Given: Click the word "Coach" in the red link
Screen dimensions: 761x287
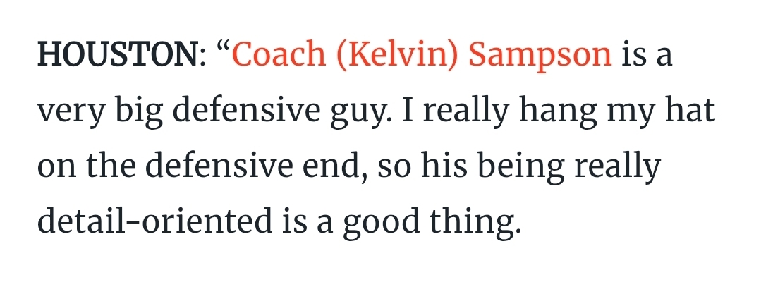Looking at the screenshot, I should point(279,54).
